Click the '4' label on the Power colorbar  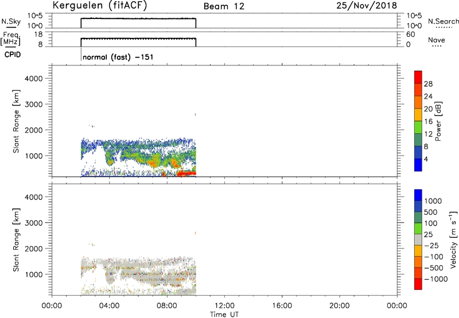click(x=426, y=160)
